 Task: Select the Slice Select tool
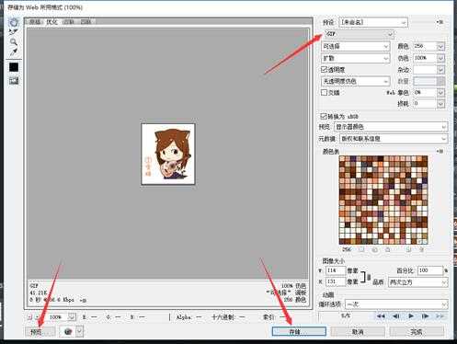13,32
